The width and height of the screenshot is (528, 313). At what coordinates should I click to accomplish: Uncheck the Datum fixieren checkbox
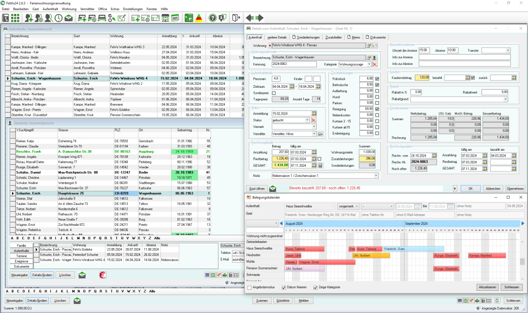point(284,287)
